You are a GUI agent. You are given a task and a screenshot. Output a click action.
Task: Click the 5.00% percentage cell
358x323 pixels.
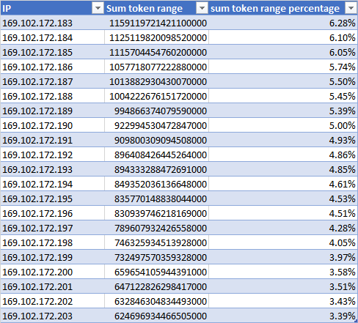point(283,125)
